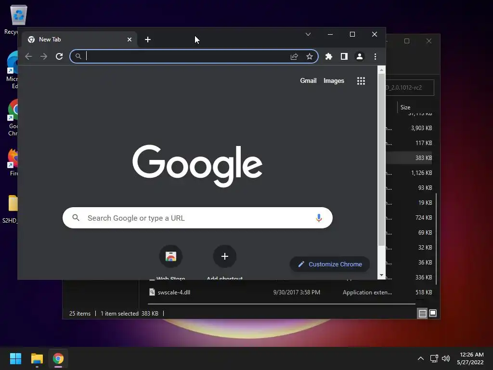
Task: Open the Gmail link
Action: [308, 81]
